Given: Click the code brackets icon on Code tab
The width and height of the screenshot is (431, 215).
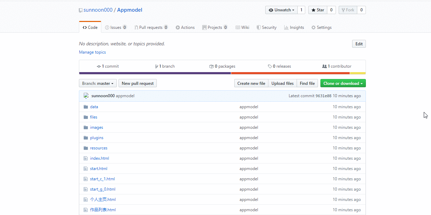Looking at the screenshot, I should pos(85,27).
